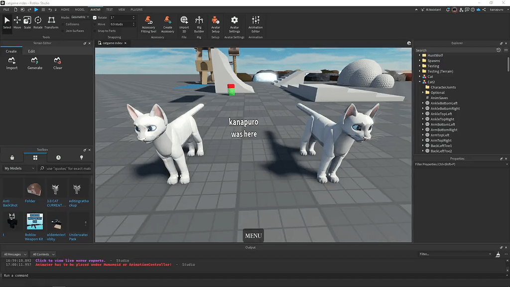Pick the Scale tool
This screenshot has width=510, height=287.
[x=27, y=22]
